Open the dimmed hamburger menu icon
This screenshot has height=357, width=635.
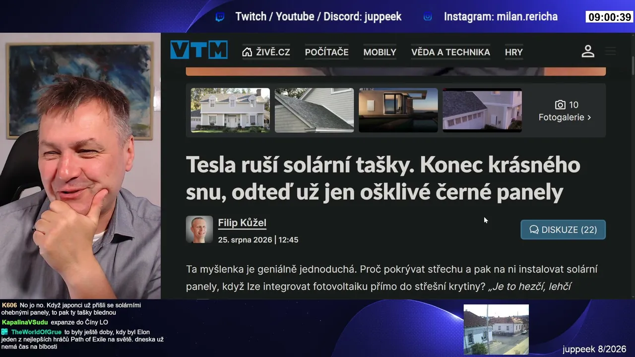click(610, 51)
